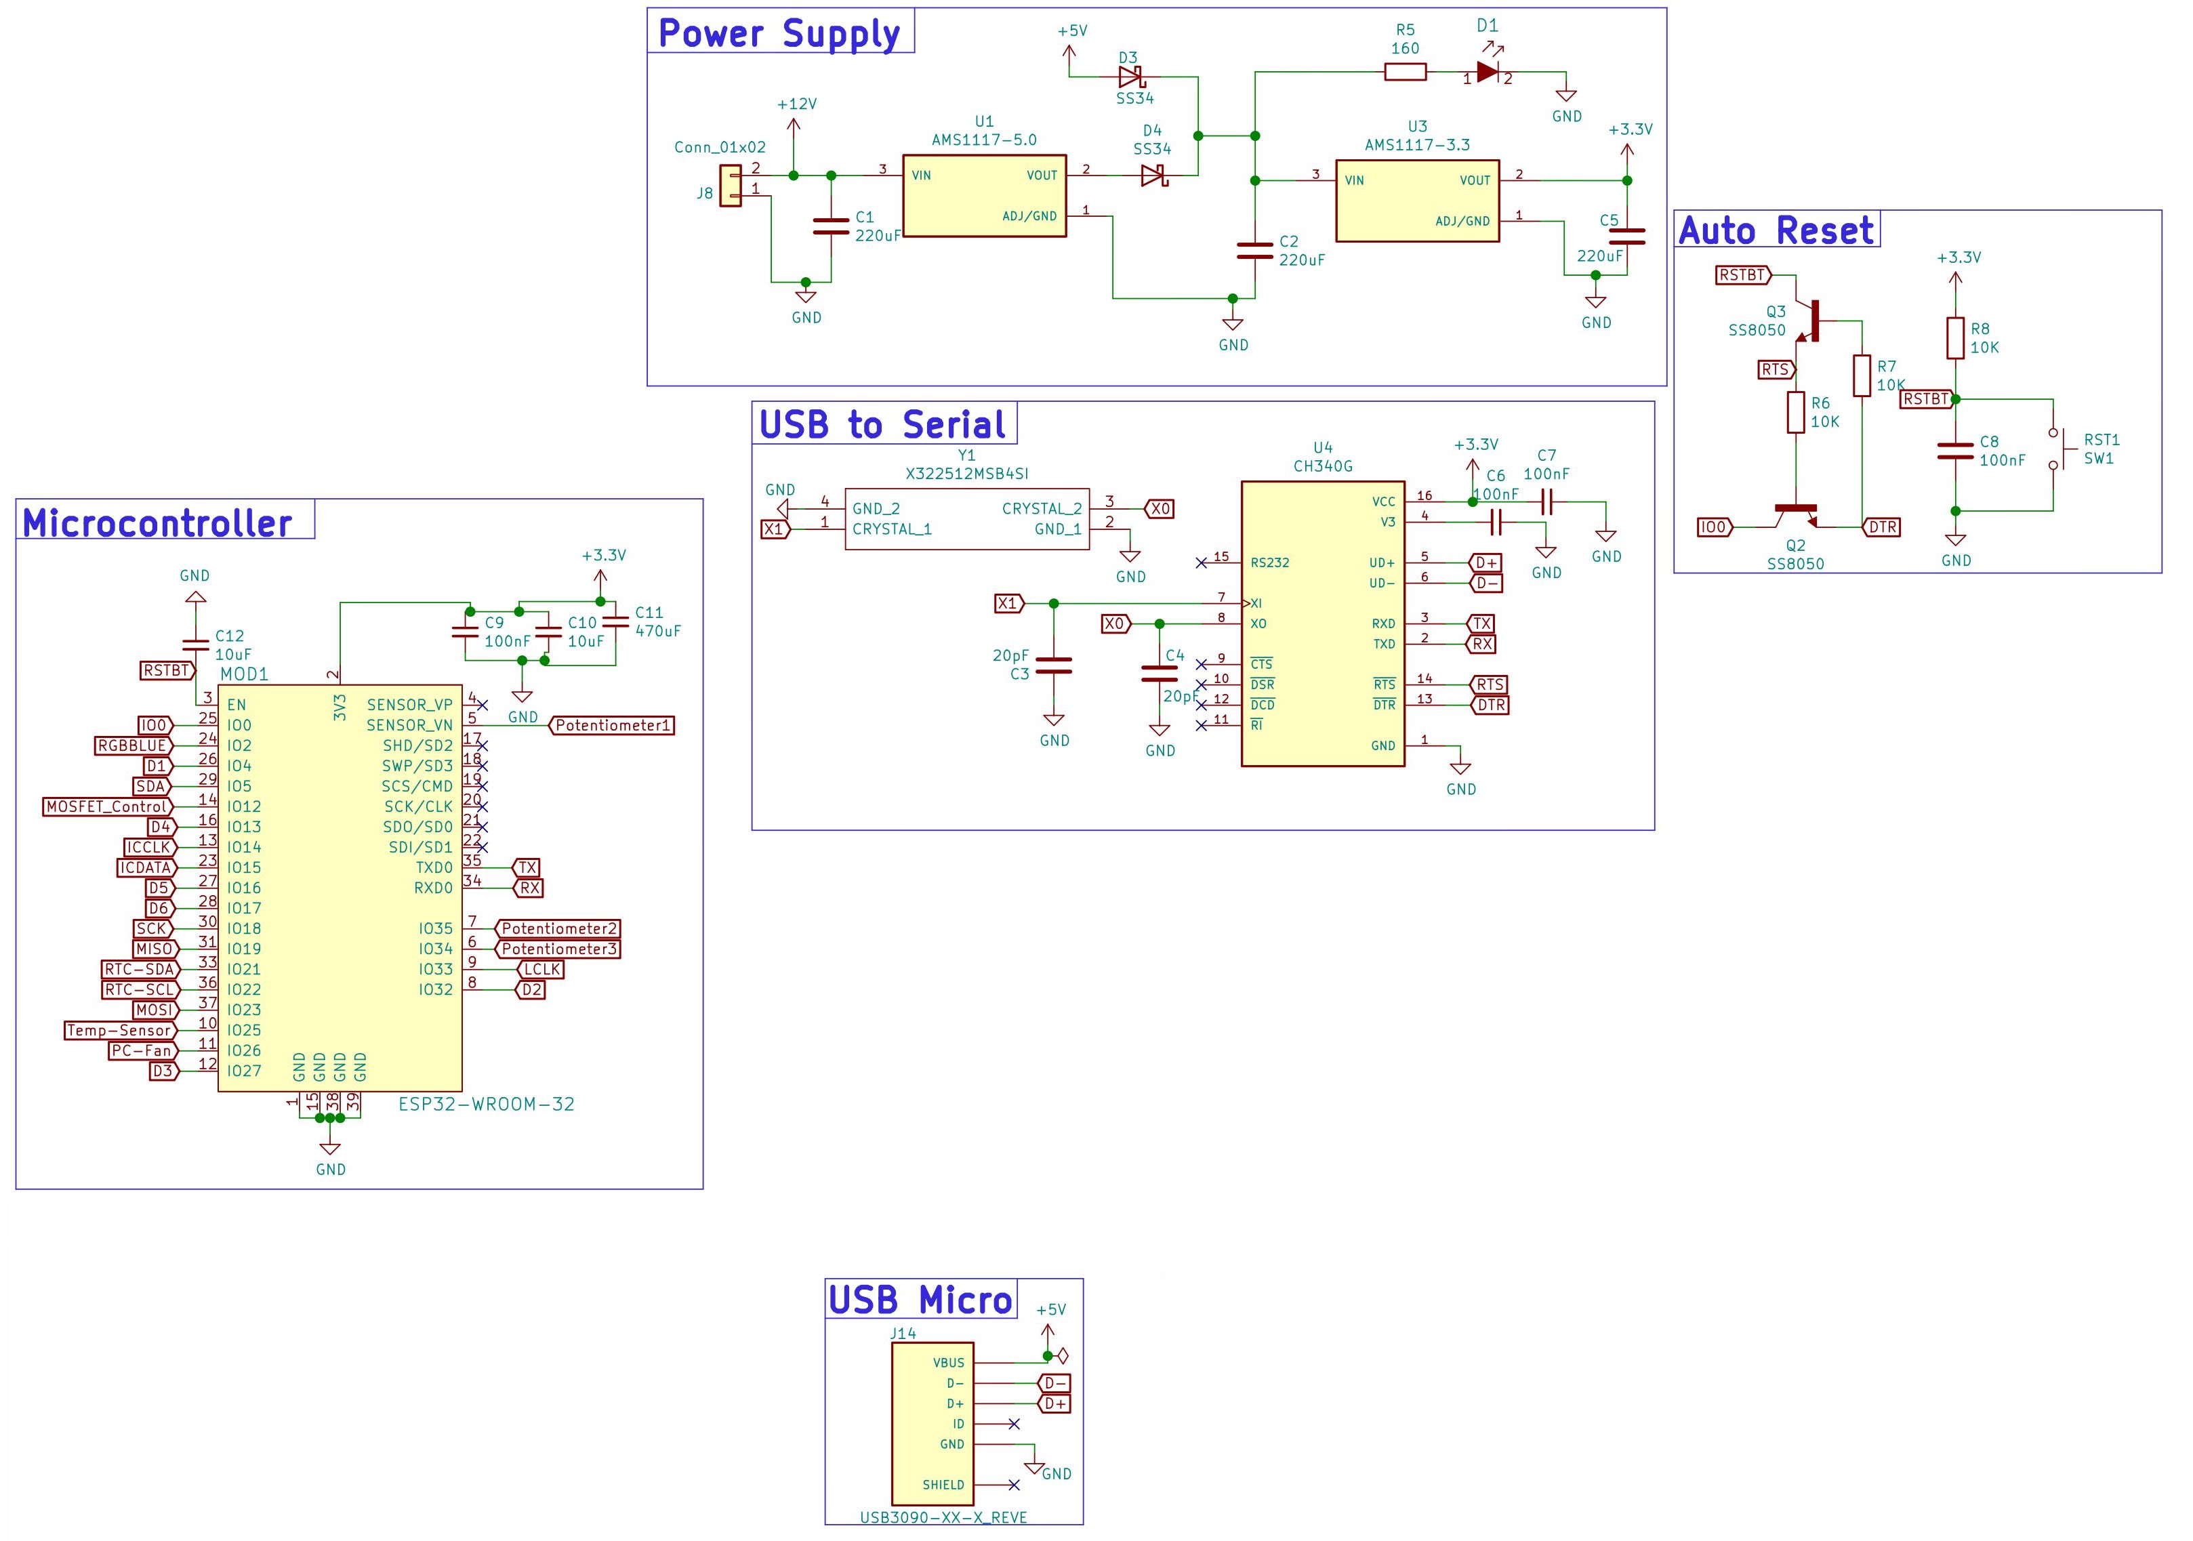Image resolution: width=2193 pixels, height=1541 pixels.
Task: Select the RTS label on CH340G pin 14
Action: [x=1488, y=685]
